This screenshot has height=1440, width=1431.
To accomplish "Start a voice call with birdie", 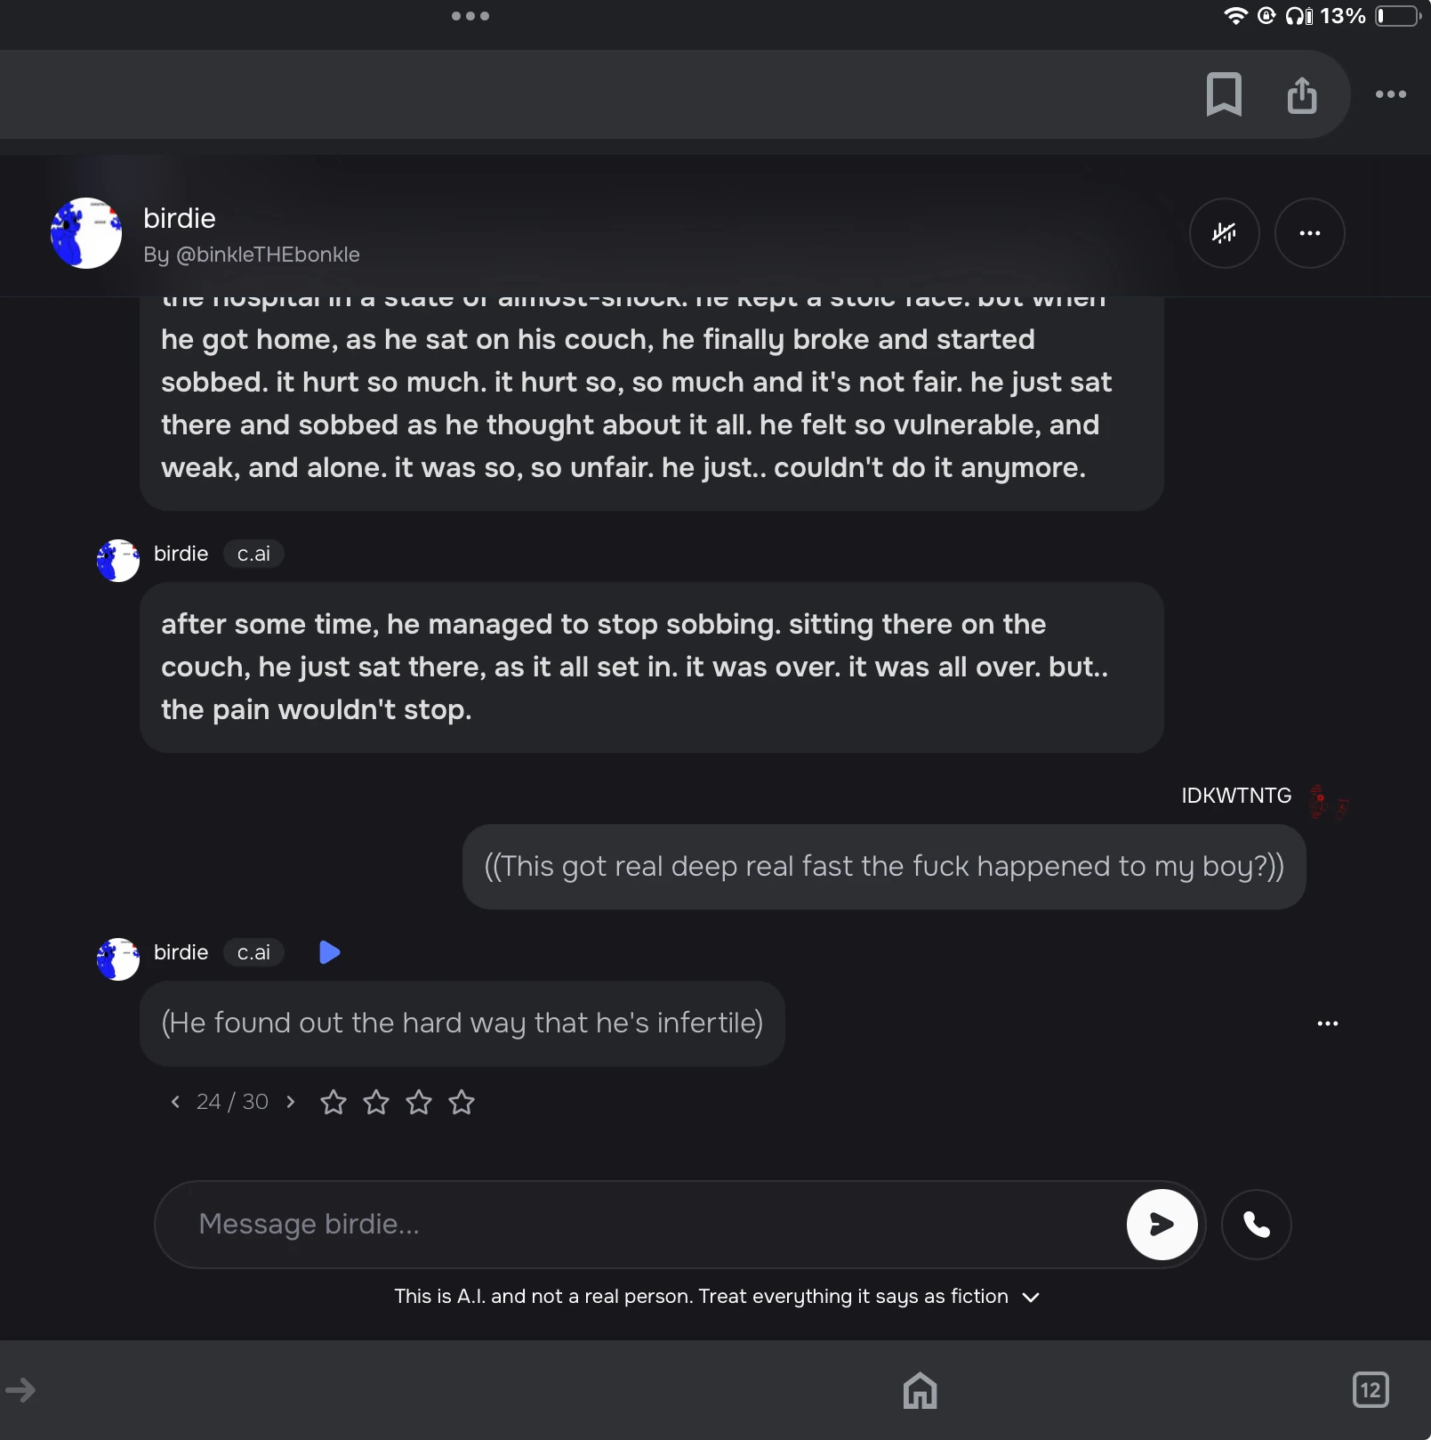I will (x=1257, y=1225).
